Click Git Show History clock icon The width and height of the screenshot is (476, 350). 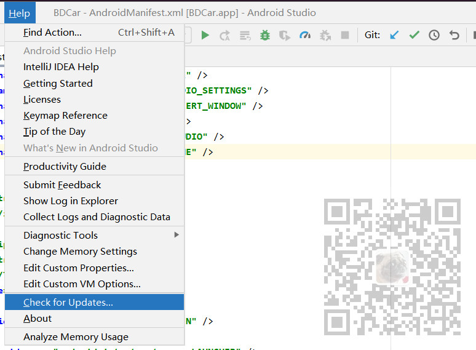point(434,35)
